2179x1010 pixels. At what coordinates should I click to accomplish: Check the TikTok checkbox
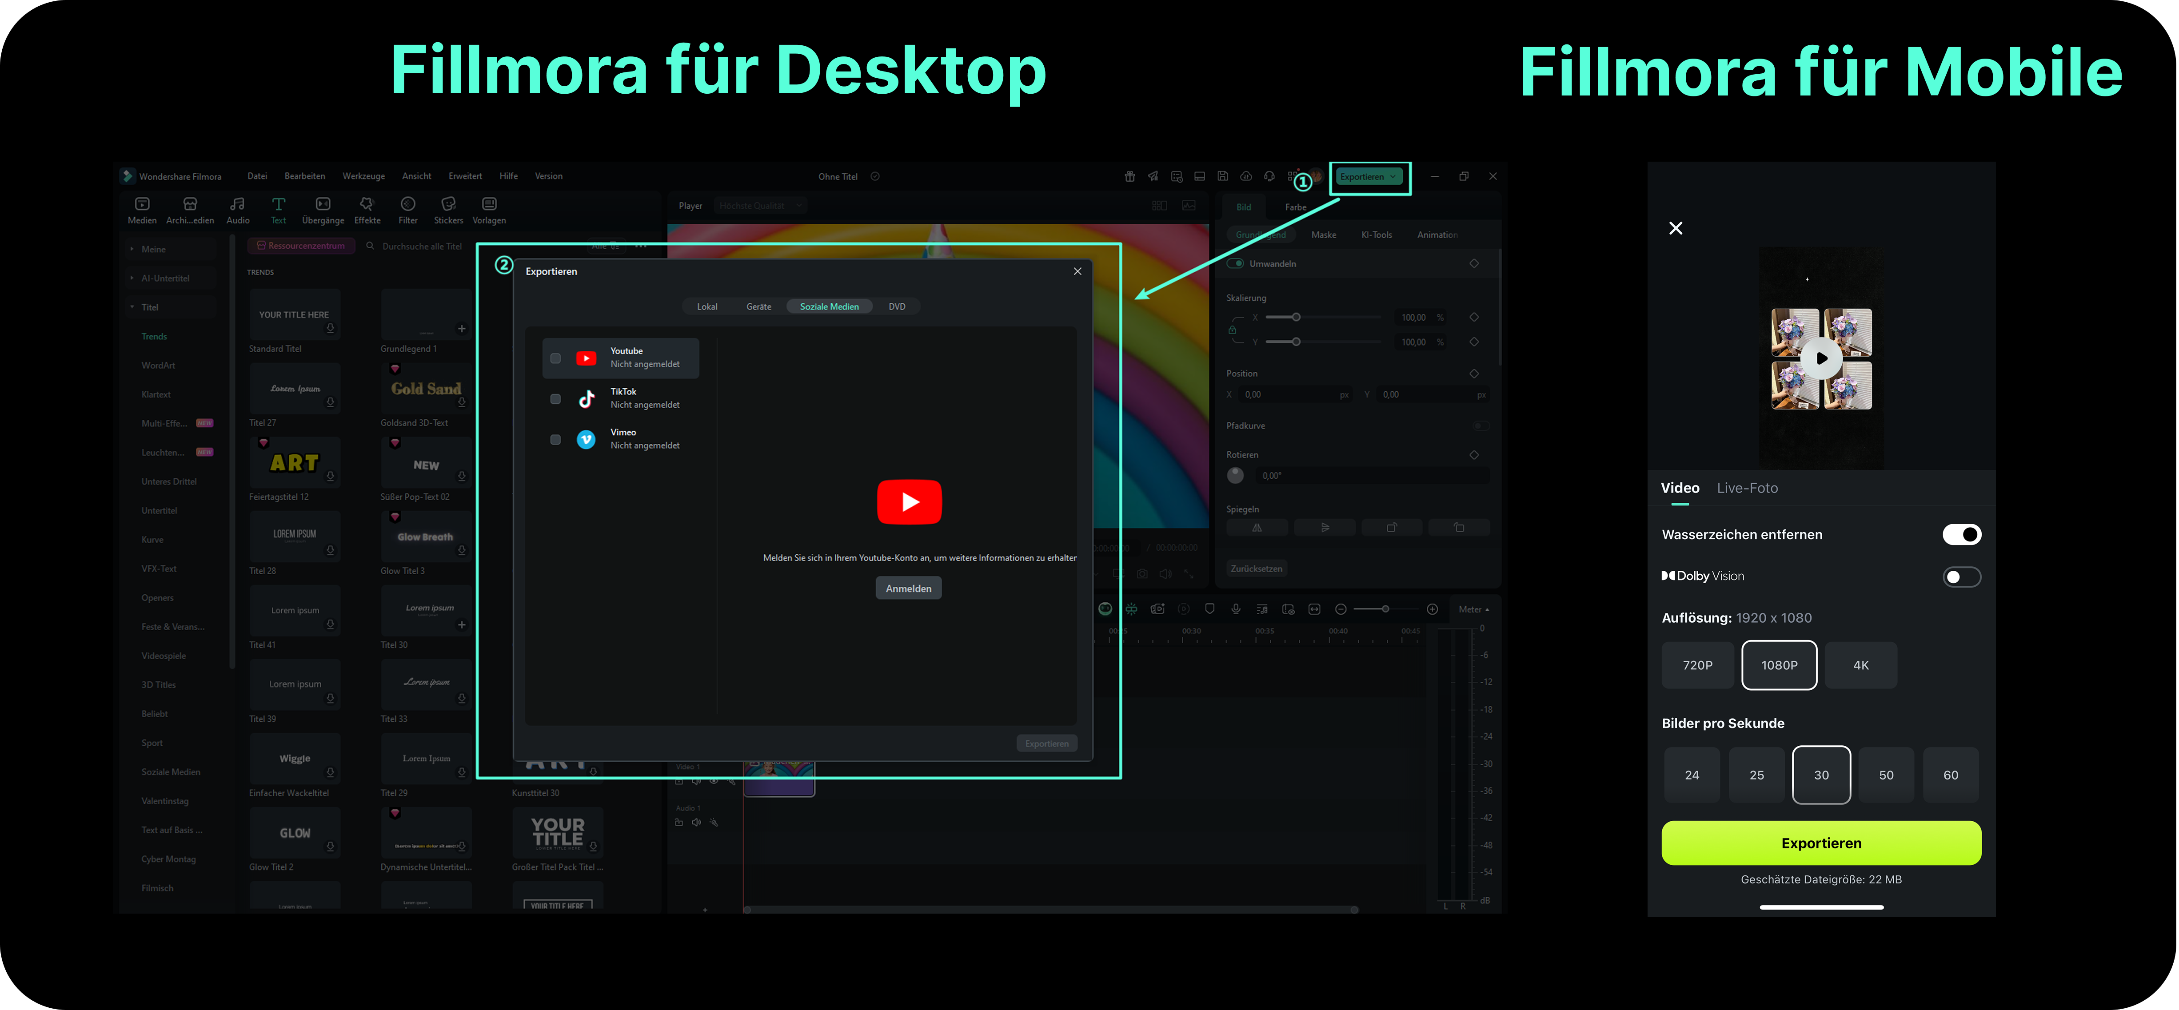point(556,399)
